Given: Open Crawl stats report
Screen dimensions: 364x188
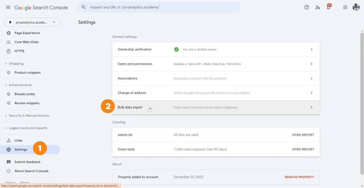Looking at the screenshot, I should [x=303, y=149].
